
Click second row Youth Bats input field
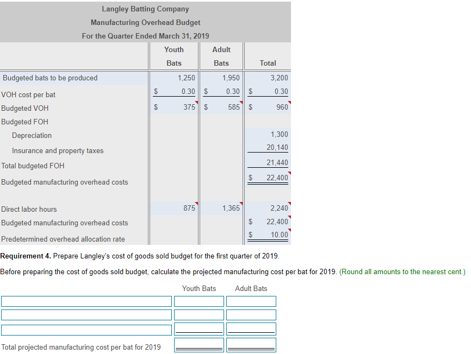(x=199, y=315)
